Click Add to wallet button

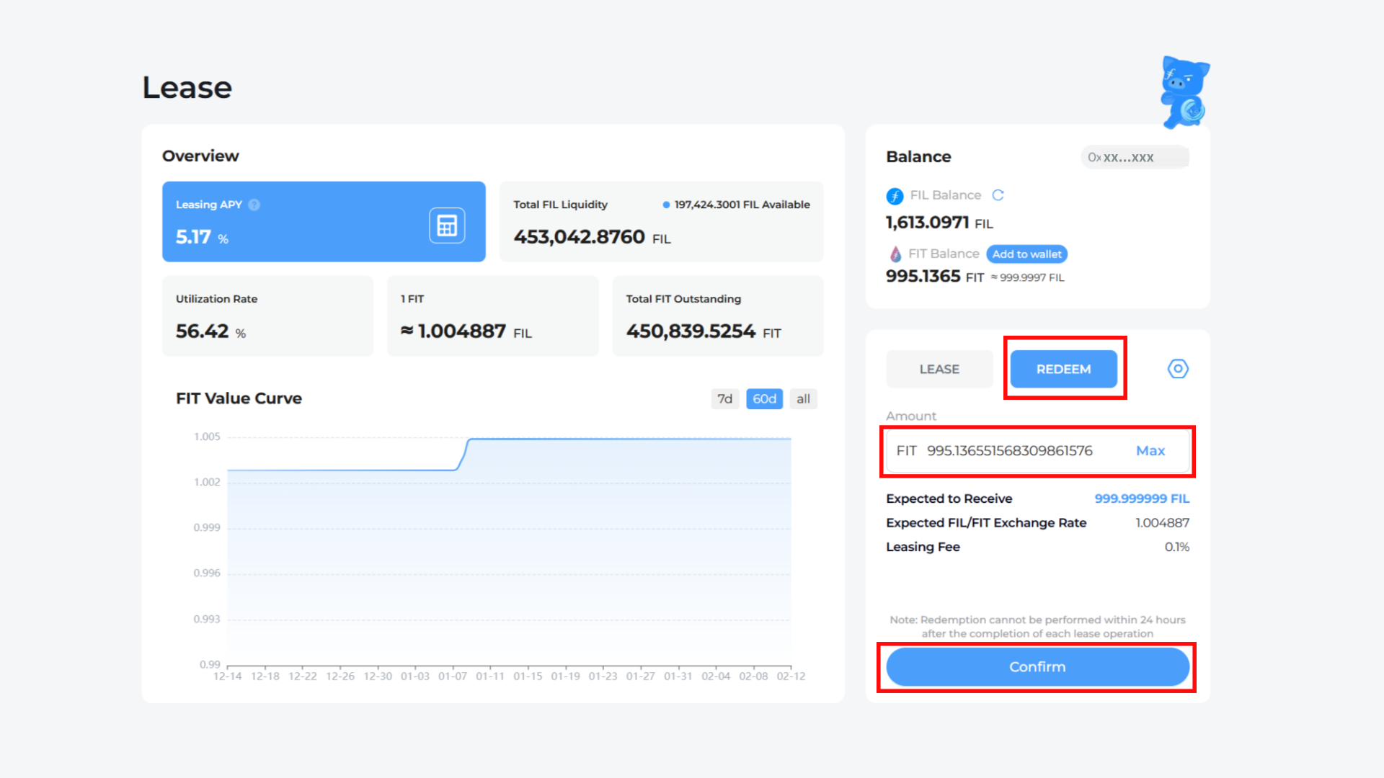[1026, 254]
